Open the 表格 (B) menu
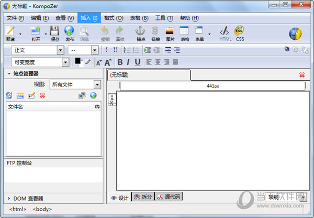The image size is (314, 218). [139, 18]
